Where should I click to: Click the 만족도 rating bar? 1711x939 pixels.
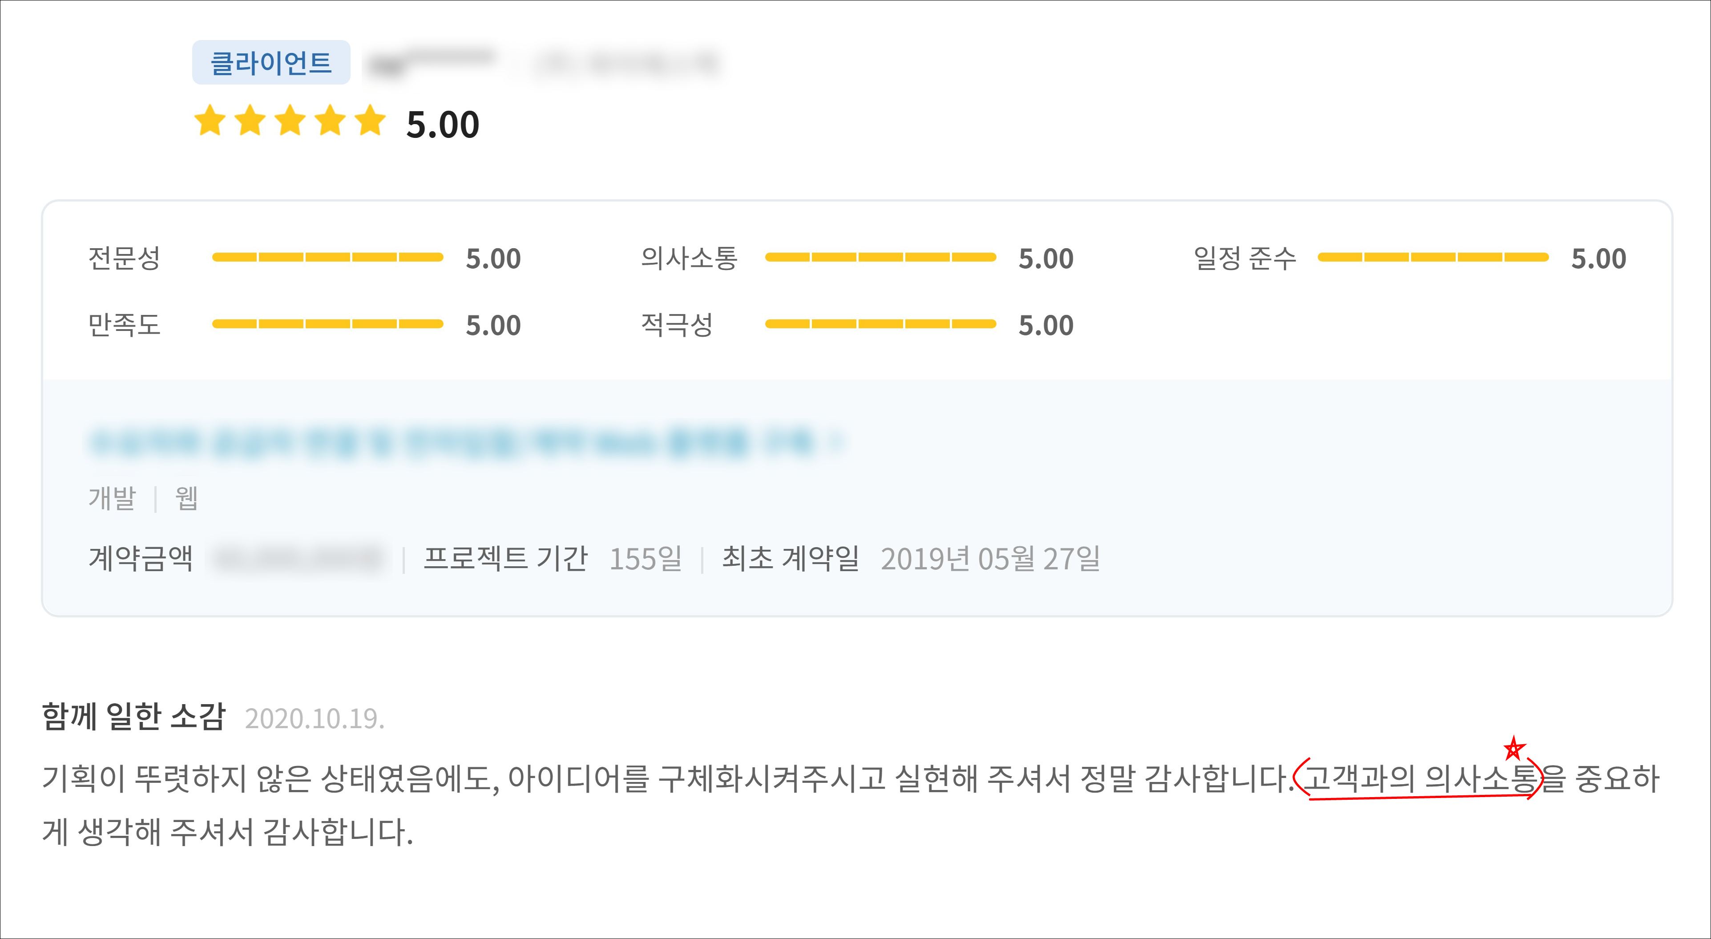point(327,324)
